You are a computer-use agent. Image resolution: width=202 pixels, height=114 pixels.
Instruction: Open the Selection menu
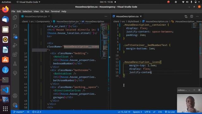tap(27, 11)
